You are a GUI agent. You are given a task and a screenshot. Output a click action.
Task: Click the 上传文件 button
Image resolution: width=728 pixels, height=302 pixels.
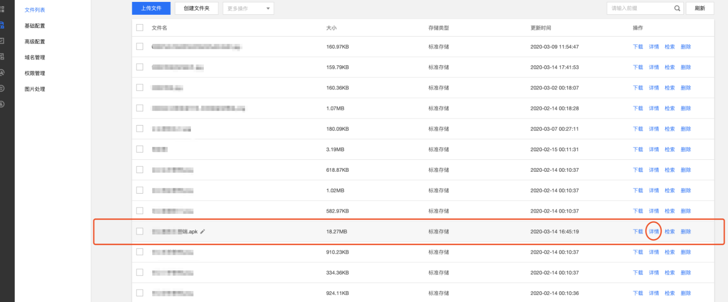pos(151,8)
